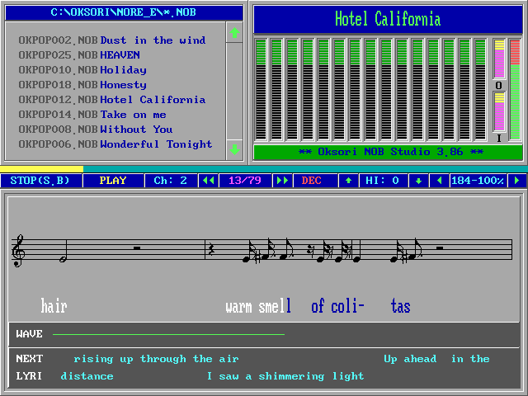The width and height of the screenshot is (528, 396).
Task: Click the treble clef on the staff
Action: click(x=18, y=251)
